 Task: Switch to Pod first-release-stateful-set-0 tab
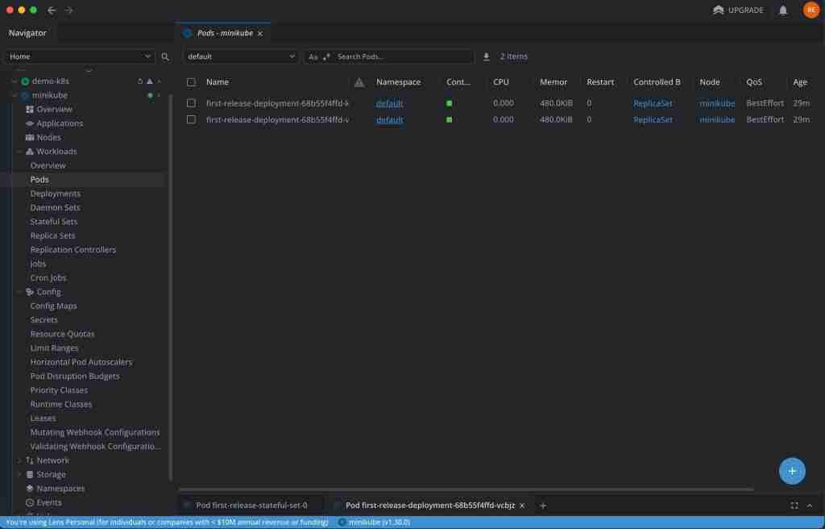coord(251,506)
